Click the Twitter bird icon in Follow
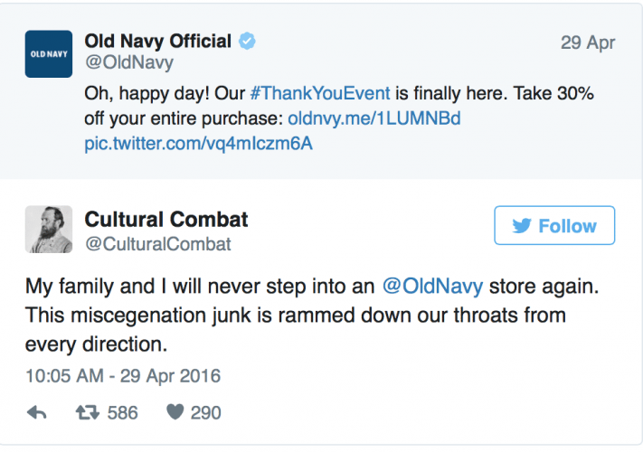Viewport: 643px width, 452px height. tap(522, 226)
